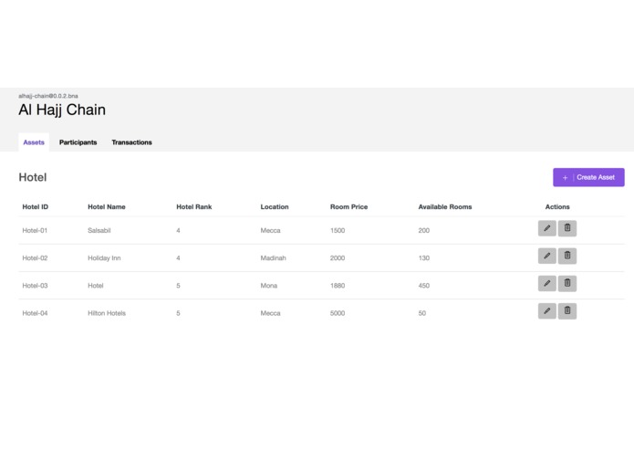Click the pencil icon for Hotel-03
Screen dimensions: 634x451
point(546,283)
